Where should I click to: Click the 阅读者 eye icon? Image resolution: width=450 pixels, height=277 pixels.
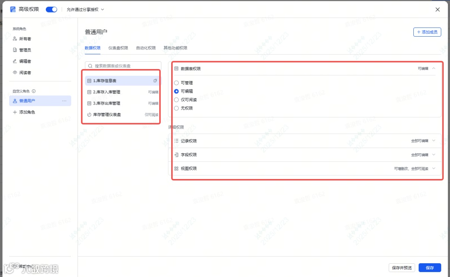click(x=15, y=72)
